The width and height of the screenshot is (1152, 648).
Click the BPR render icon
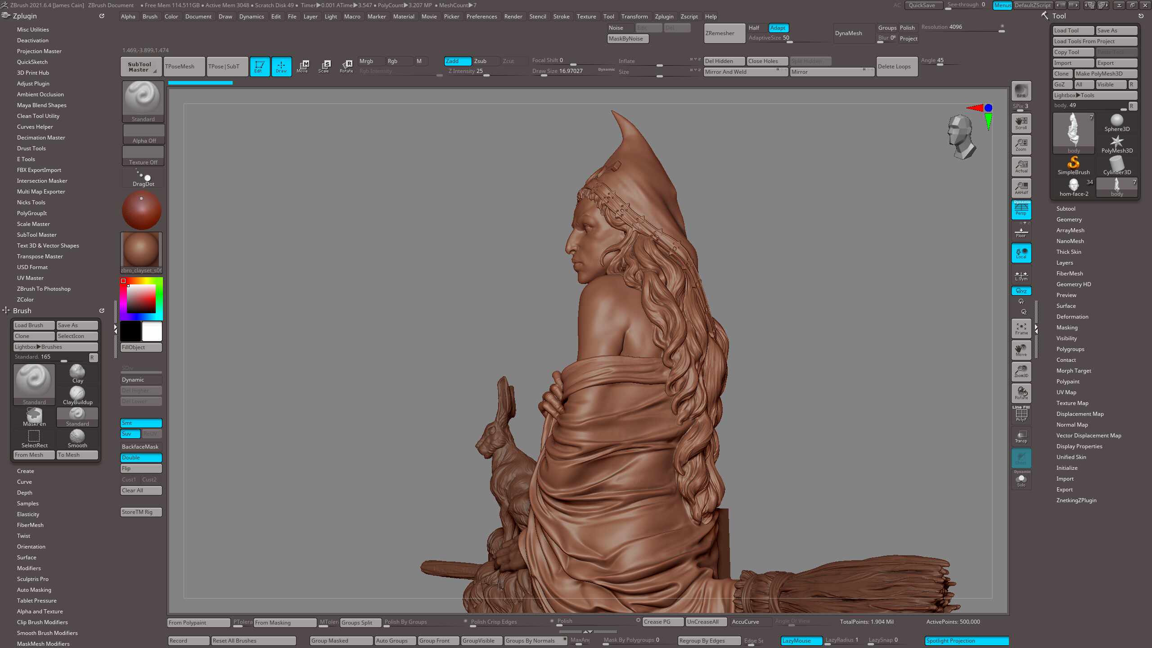[x=1021, y=90]
